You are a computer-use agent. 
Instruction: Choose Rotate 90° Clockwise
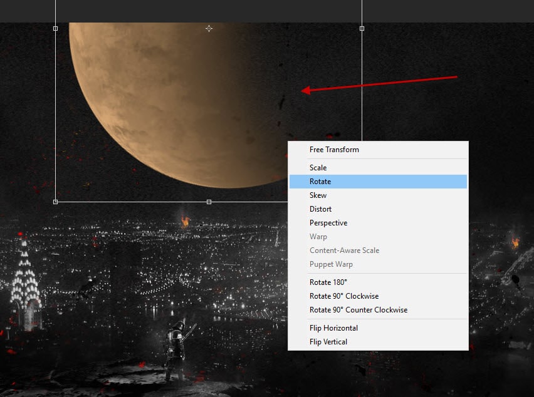(x=344, y=296)
